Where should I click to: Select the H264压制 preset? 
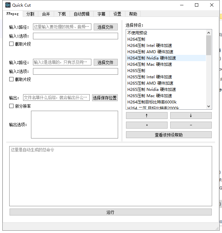[x=166, y=39]
